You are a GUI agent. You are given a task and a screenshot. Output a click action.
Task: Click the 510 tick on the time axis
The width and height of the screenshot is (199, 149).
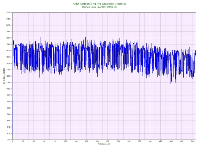(192, 141)
